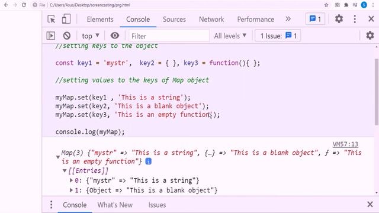The height and width of the screenshot is (213, 379).
Task: Toggle the live expression eye icon
Action: click(x=115, y=35)
